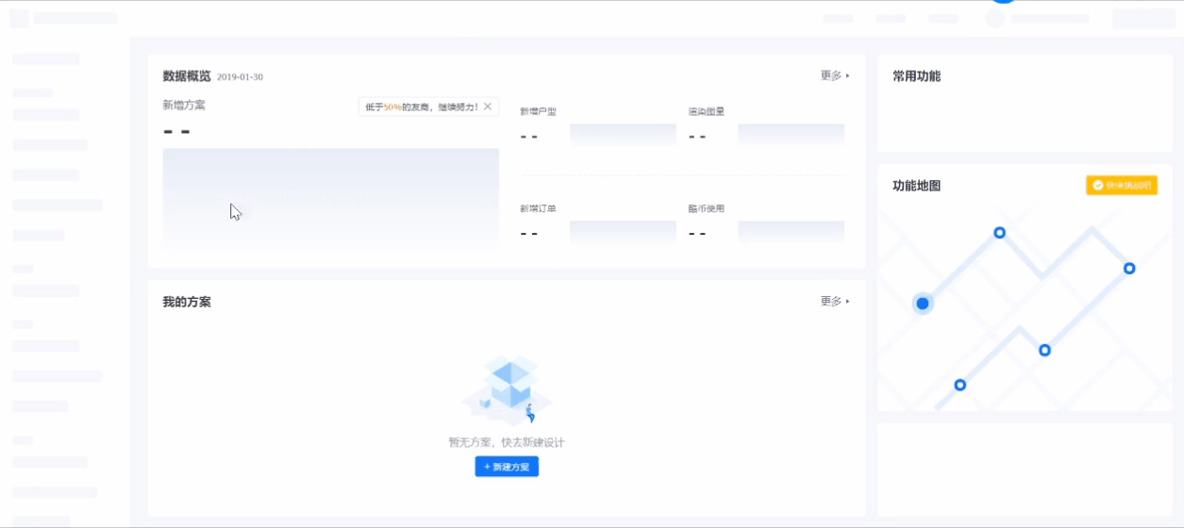Viewport: 1184px width, 528px height.
Task: Open the 渲染图量 mini chart
Action: pyautogui.click(x=791, y=136)
